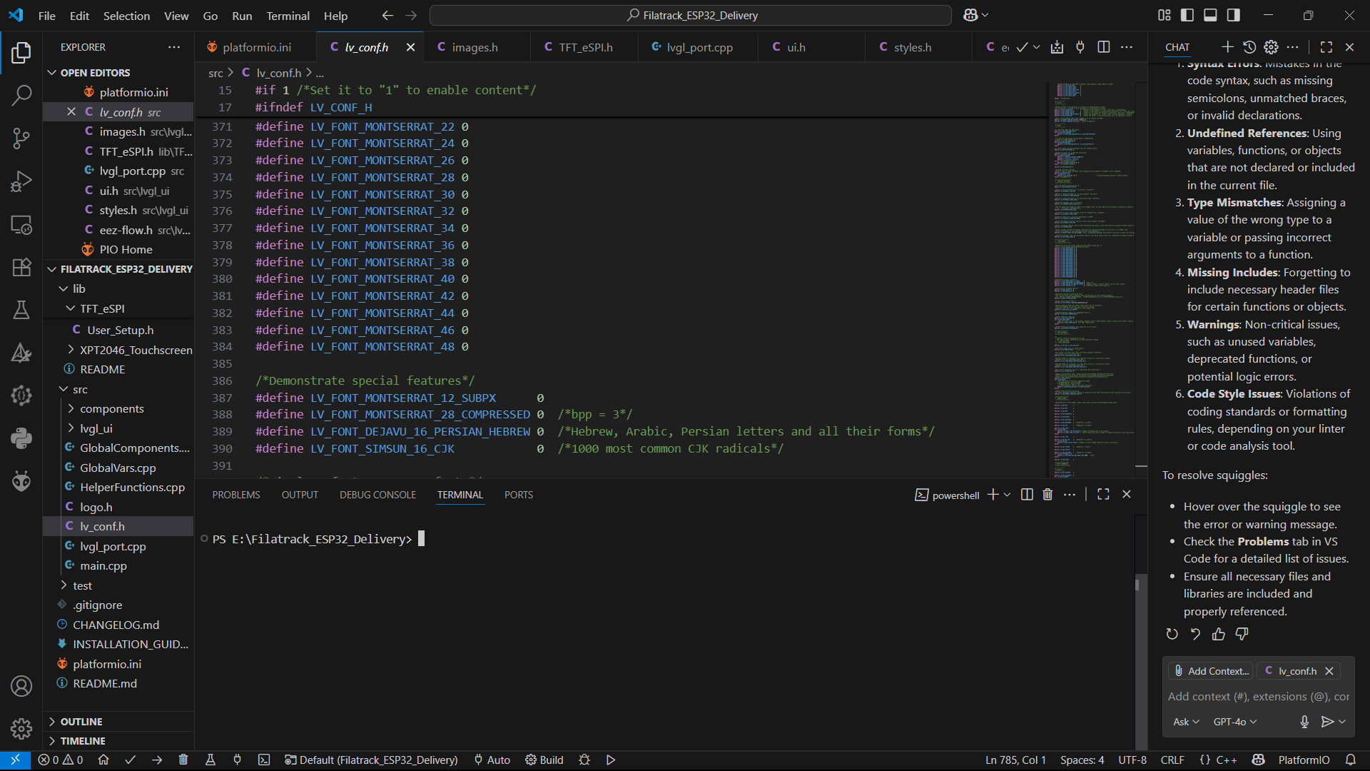The image size is (1370, 771).
Task: Expand the OUTLINE section
Action: point(81,722)
